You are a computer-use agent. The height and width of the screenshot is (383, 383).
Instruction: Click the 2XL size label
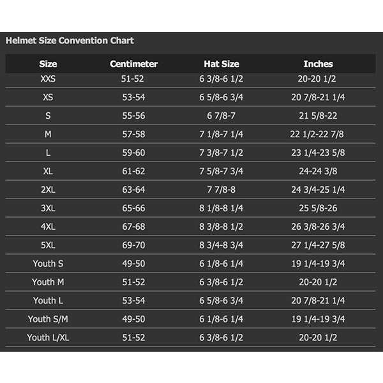coord(48,190)
